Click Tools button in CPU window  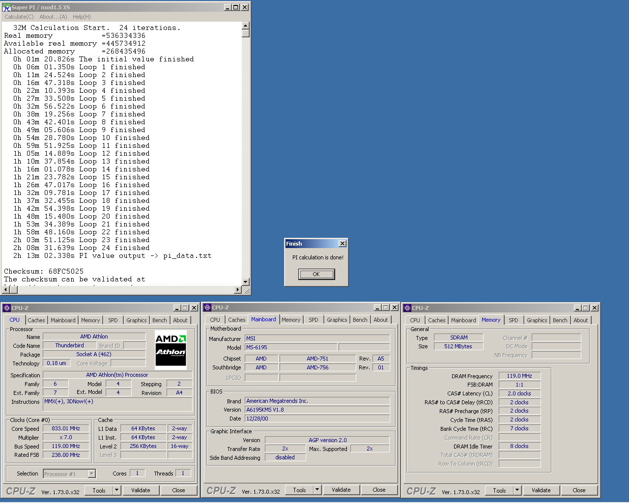tap(99, 490)
